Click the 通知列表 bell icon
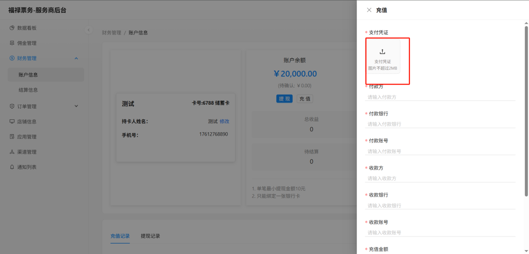 tap(12, 167)
